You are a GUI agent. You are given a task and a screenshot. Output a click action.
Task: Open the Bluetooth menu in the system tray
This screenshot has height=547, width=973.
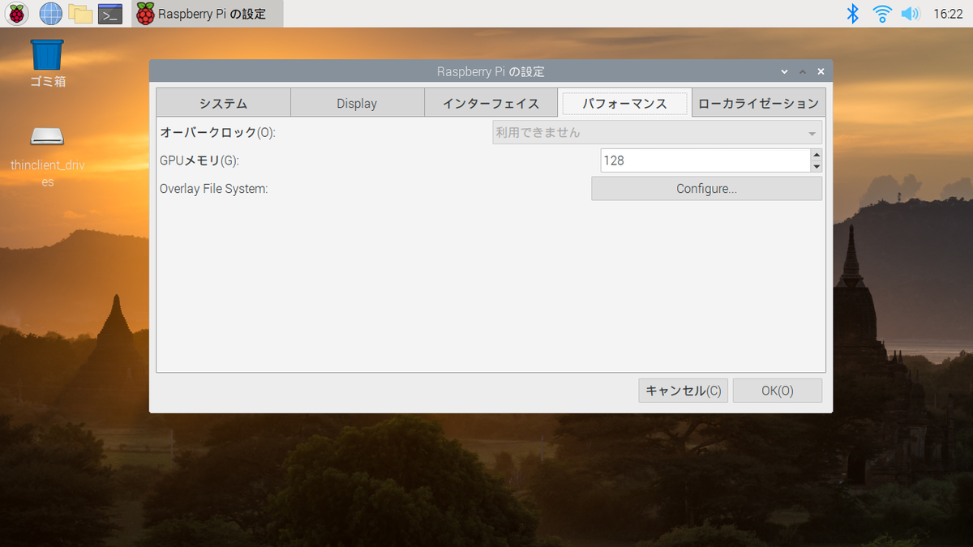(853, 14)
